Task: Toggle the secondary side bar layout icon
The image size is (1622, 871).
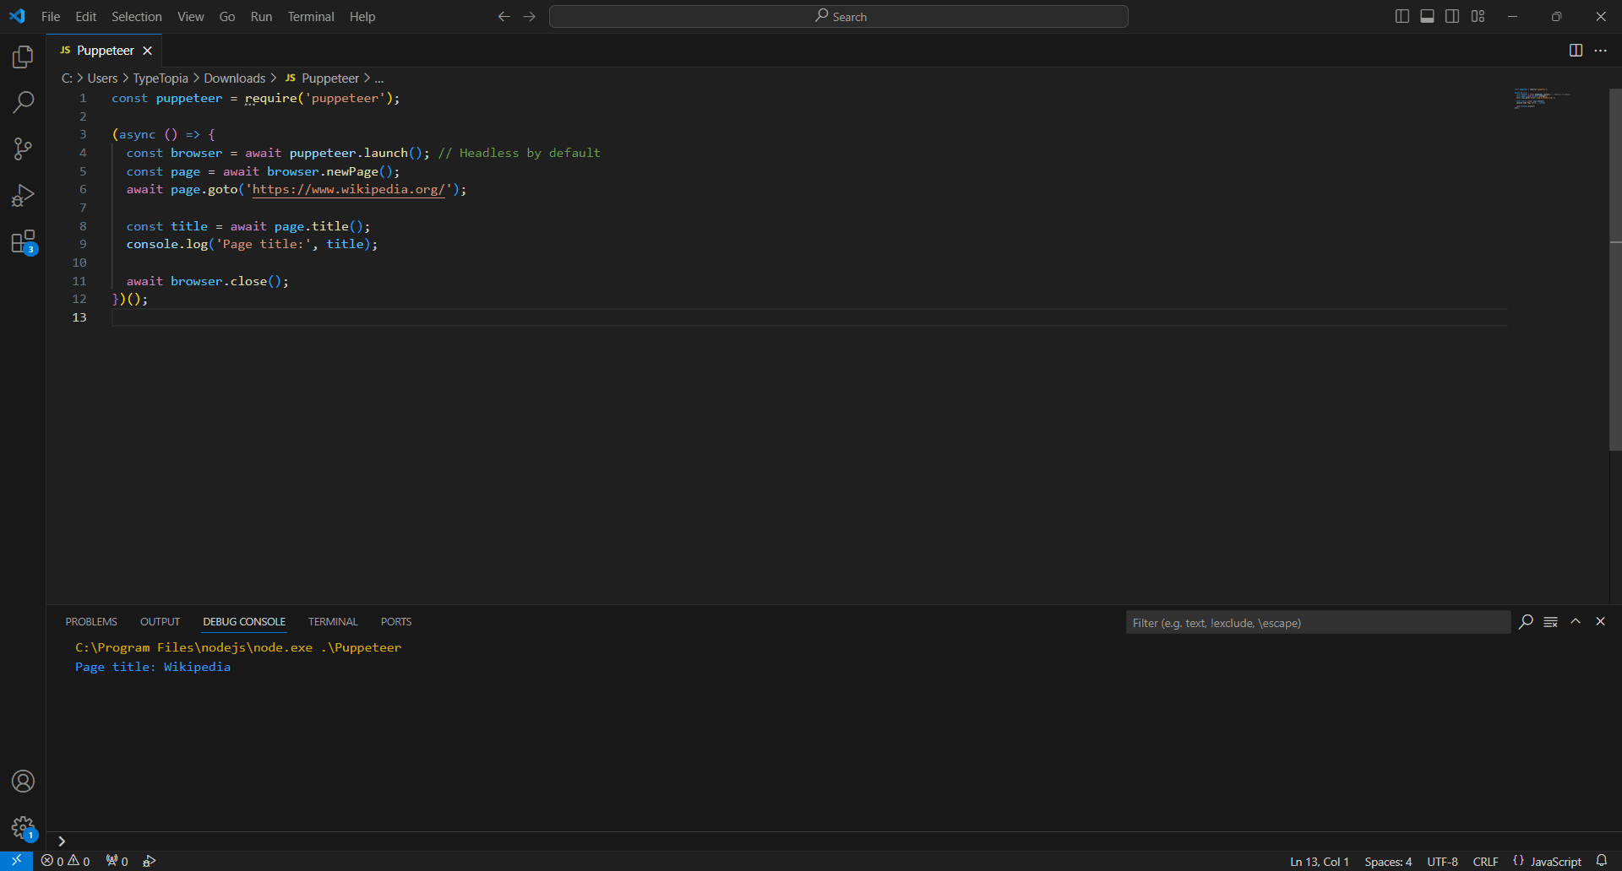Action: click(x=1452, y=16)
